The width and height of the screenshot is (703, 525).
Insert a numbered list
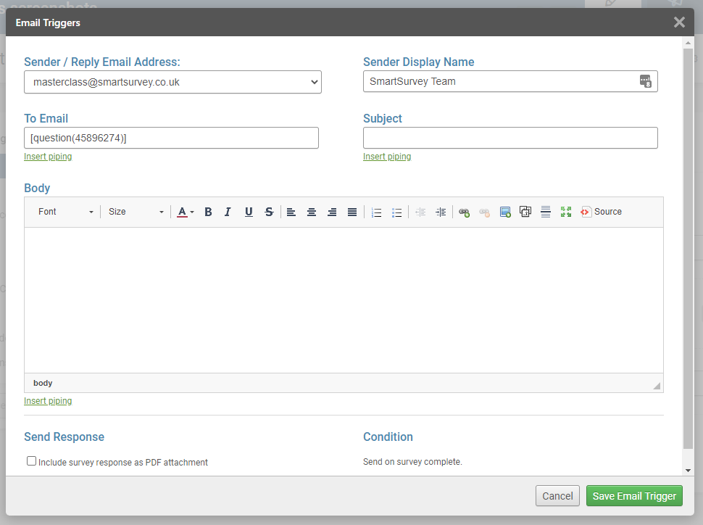(376, 212)
